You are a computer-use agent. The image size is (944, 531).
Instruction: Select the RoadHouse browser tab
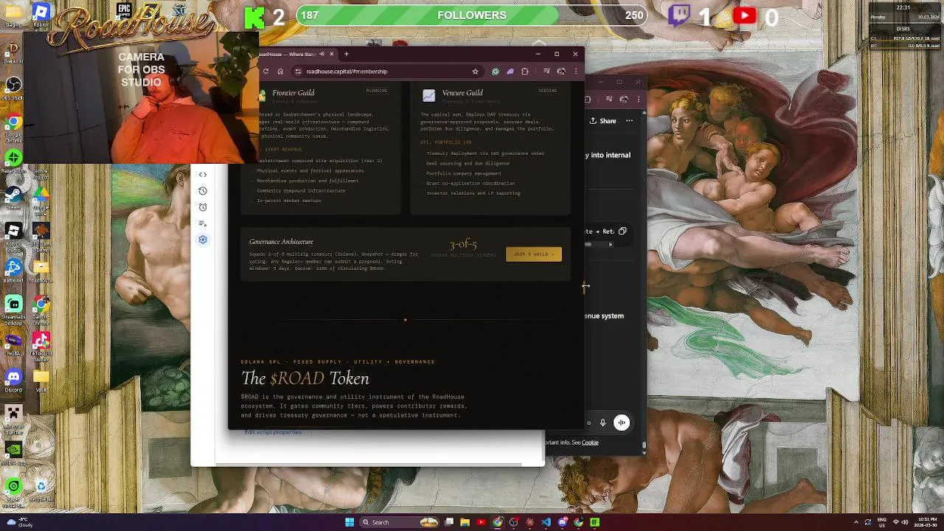tap(296, 54)
